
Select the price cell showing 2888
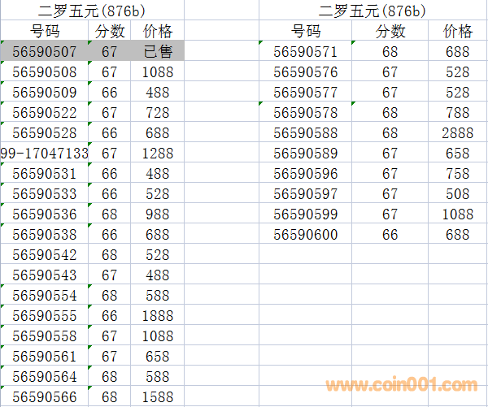point(457,133)
